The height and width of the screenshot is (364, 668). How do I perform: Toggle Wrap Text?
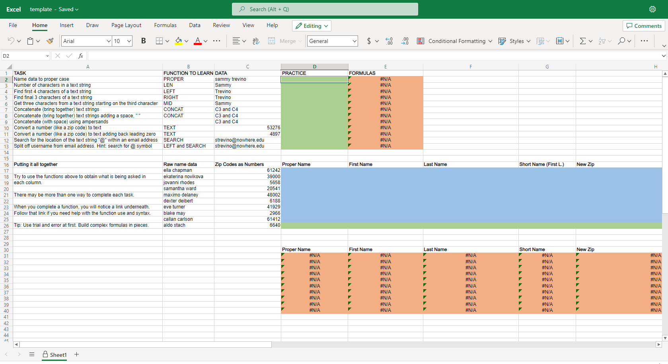pyautogui.click(x=256, y=41)
